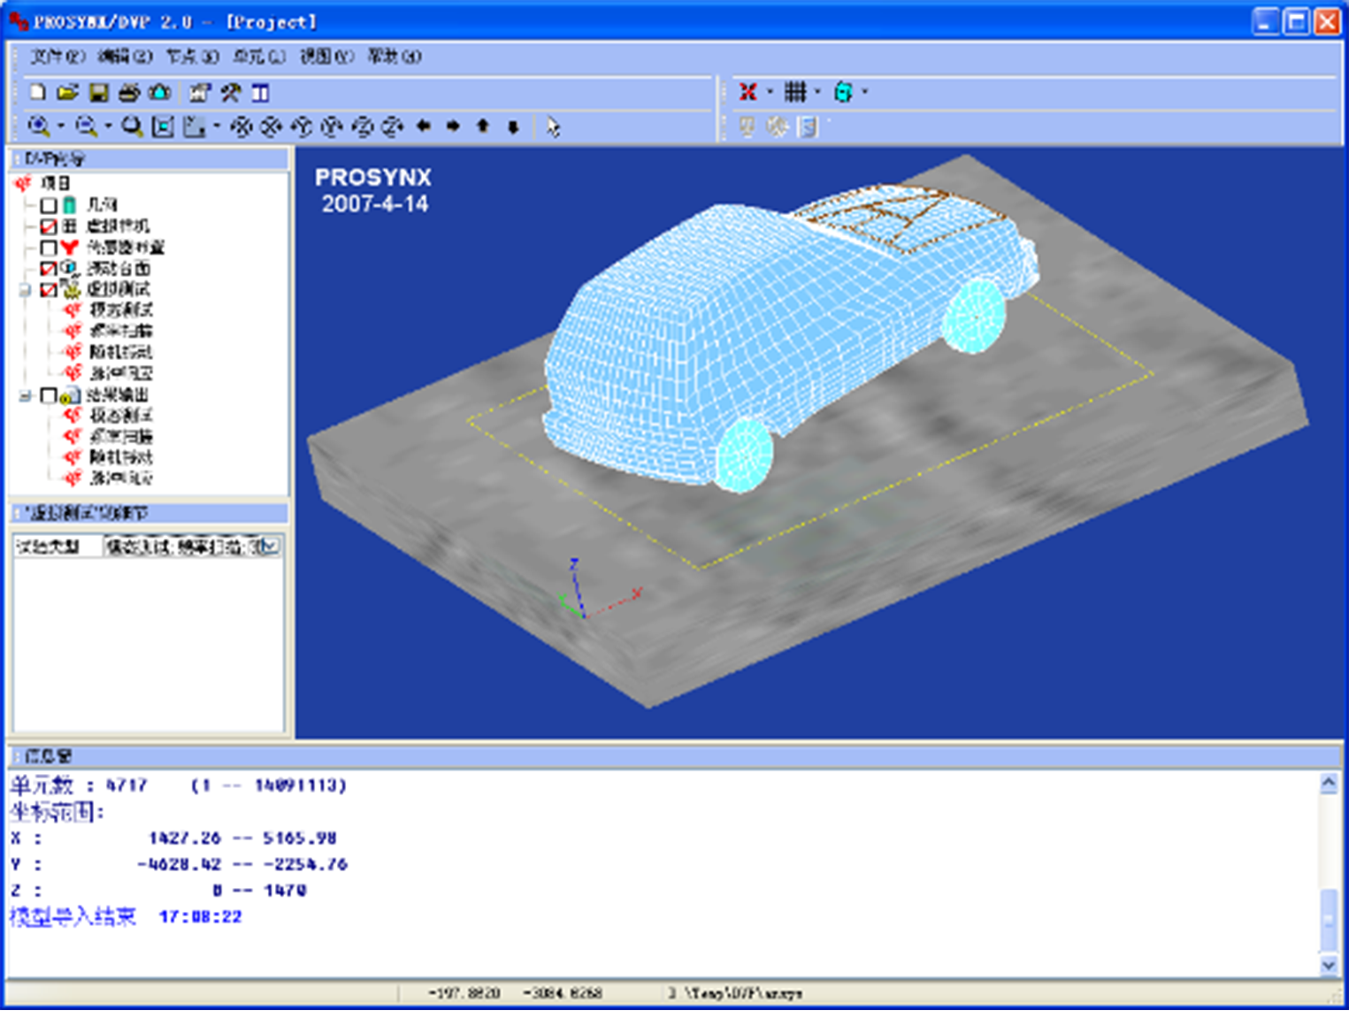Image resolution: width=1349 pixels, height=1011 pixels.
Task: Open the test type dropdown in details panel
Action: (x=271, y=546)
